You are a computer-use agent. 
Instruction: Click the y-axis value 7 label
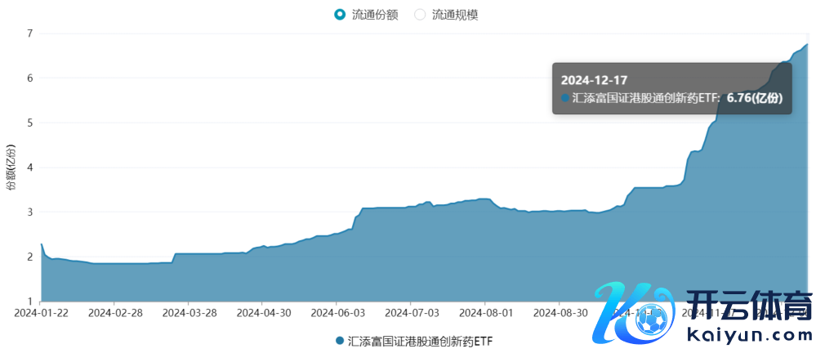click(29, 34)
